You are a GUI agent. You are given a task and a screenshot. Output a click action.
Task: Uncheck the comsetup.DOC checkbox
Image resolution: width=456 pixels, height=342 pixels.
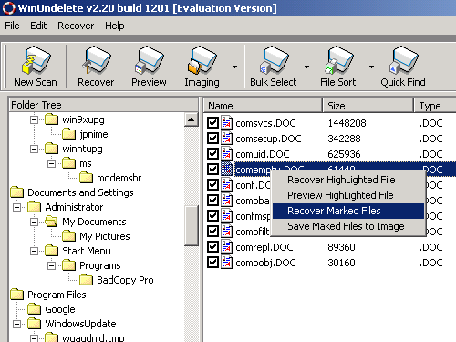(x=212, y=139)
